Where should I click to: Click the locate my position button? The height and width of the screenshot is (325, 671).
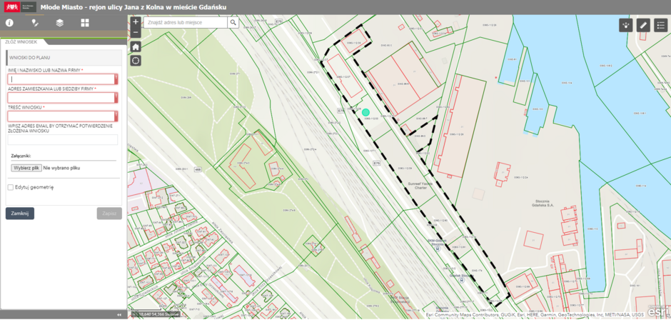click(x=136, y=61)
